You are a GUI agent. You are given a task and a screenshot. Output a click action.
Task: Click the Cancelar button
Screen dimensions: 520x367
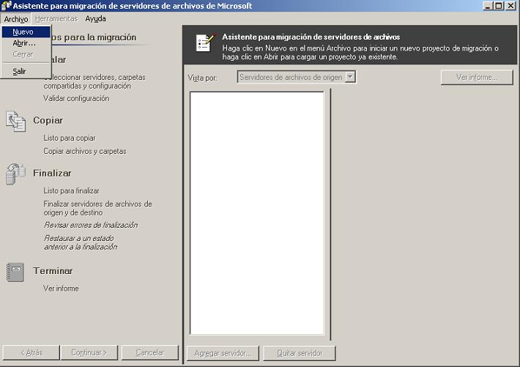coord(150,352)
